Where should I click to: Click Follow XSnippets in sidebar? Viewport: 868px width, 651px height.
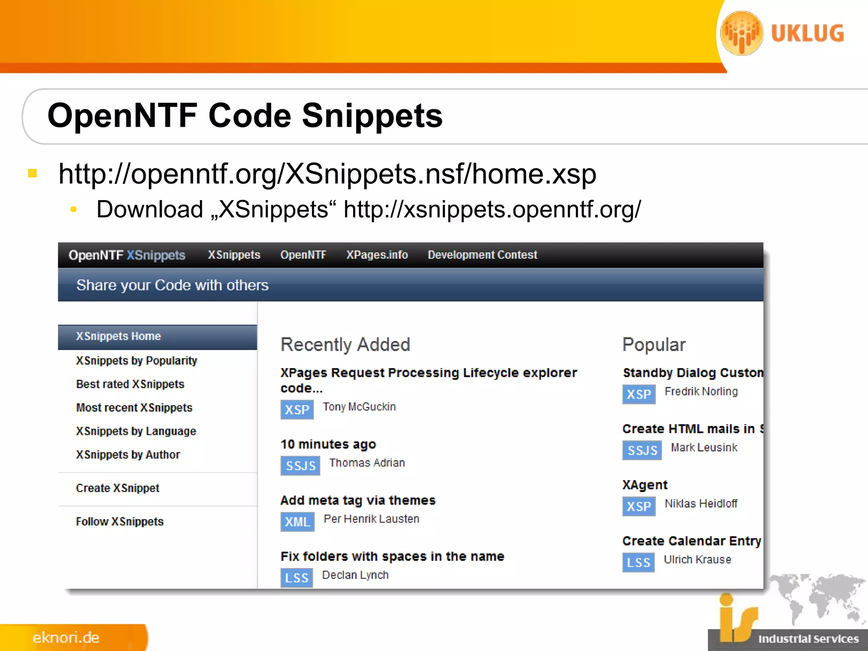tap(120, 522)
